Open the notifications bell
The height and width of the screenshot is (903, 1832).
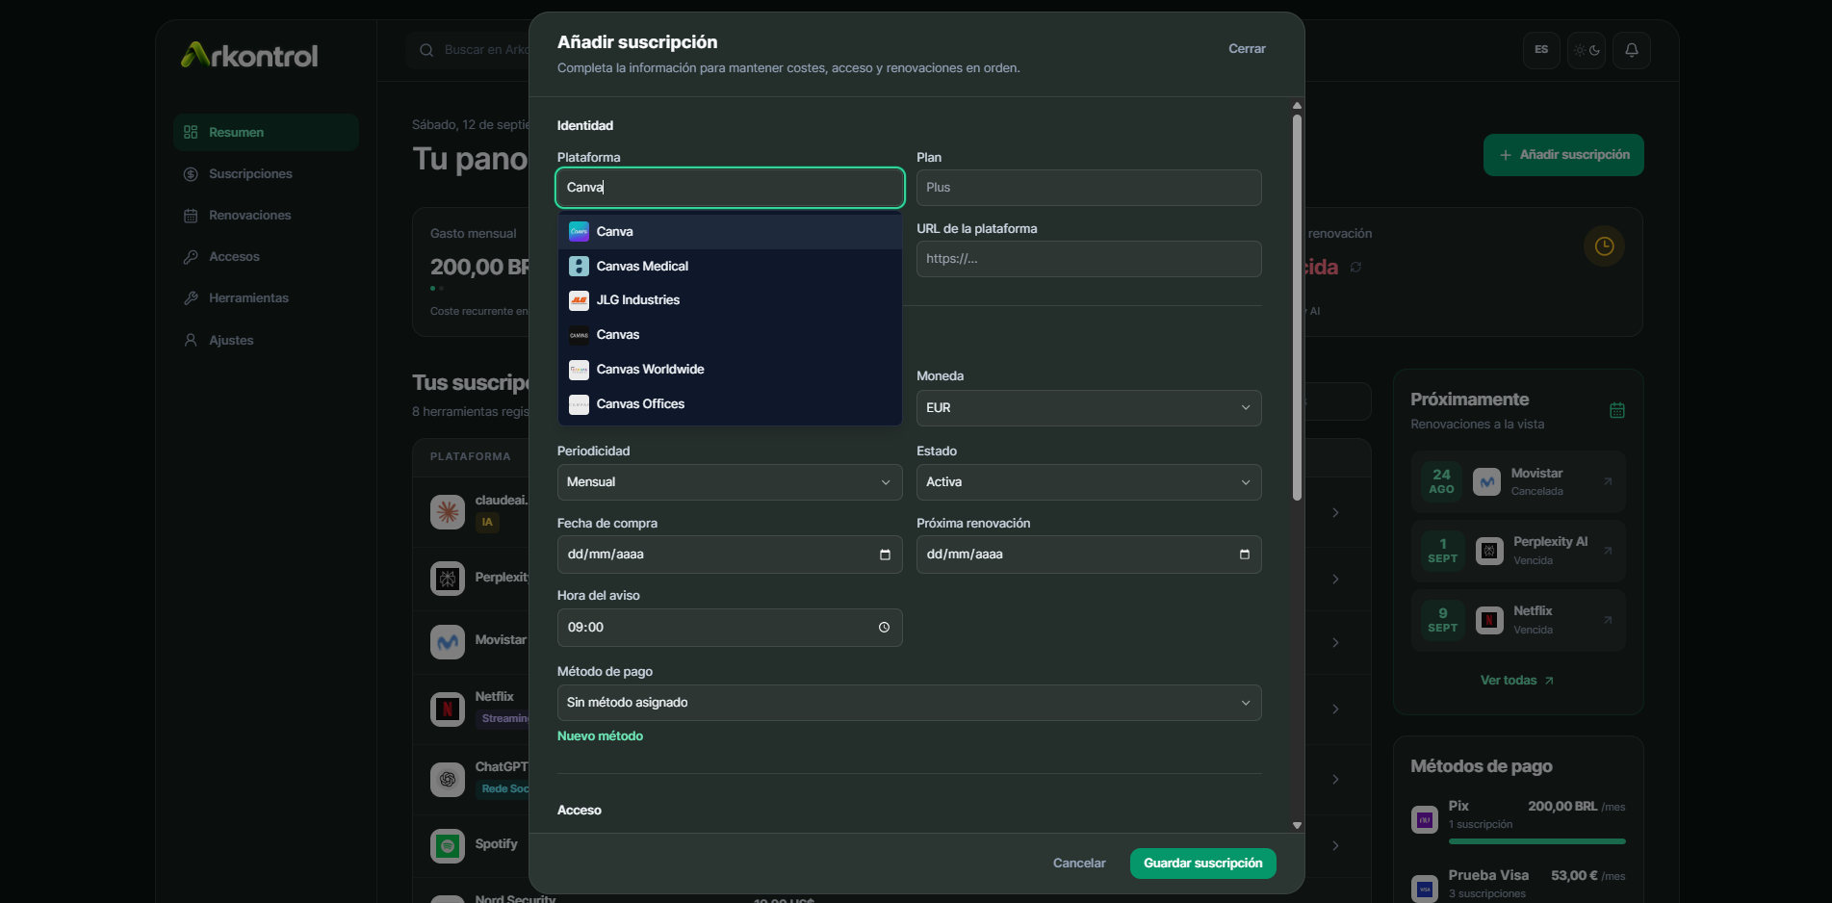click(1632, 50)
